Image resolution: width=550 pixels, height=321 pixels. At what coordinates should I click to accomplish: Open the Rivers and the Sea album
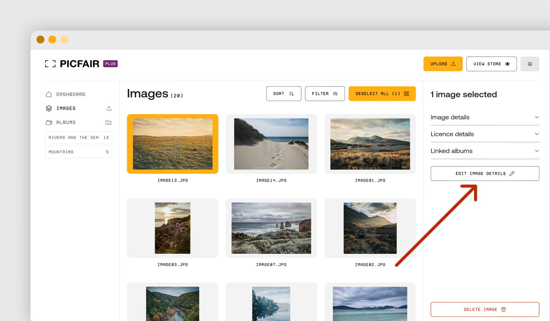tap(79, 138)
